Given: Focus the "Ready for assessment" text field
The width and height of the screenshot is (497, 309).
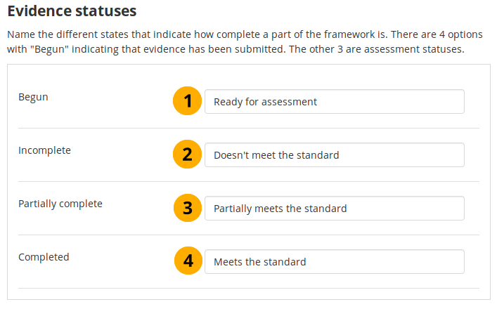Looking at the screenshot, I should tap(334, 102).
